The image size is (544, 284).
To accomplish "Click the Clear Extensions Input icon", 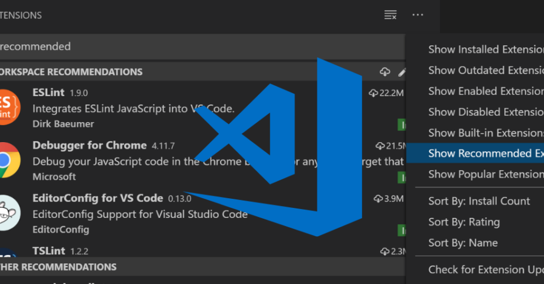I will (x=390, y=15).
